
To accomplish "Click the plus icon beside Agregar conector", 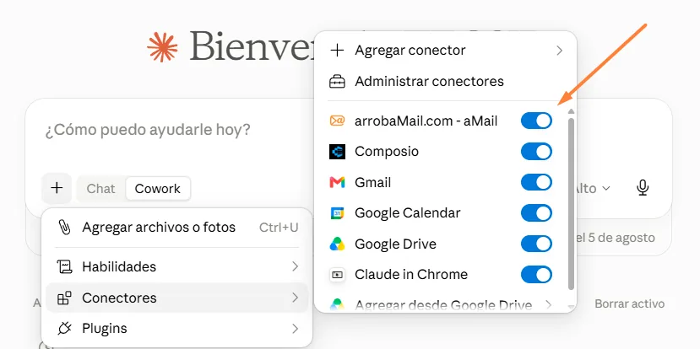I will pos(337,51).
